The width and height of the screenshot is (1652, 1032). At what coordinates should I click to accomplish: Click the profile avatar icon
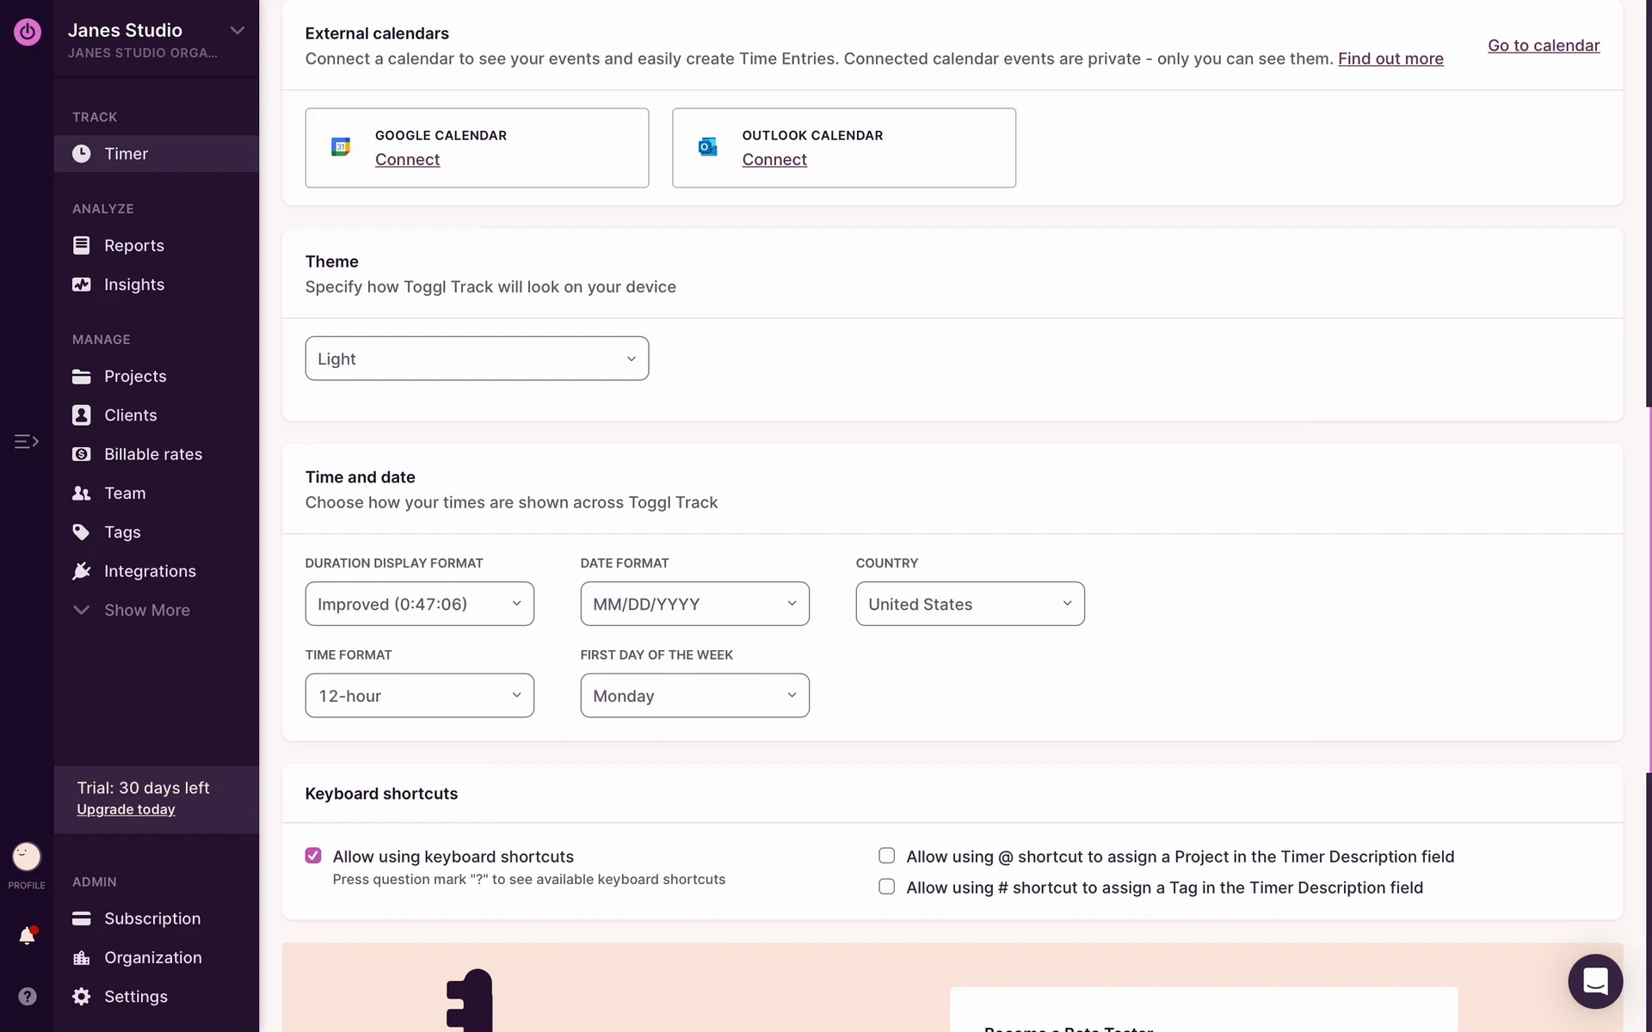click(27, 857)
